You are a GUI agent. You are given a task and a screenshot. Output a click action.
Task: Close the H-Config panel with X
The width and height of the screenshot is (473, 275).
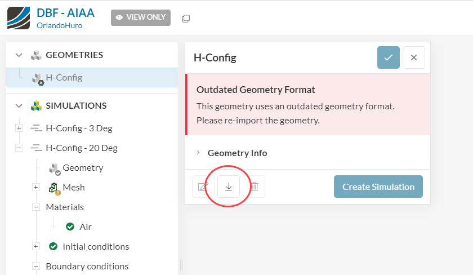414,57
